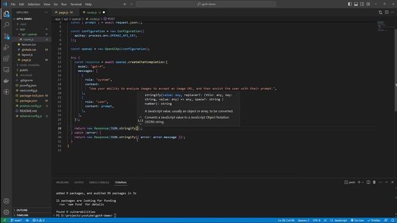Open the terminal panel's more actions ellipsis

tap(380, 182)
